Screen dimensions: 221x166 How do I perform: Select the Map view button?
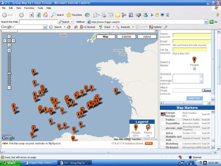[x=106, y=37]
